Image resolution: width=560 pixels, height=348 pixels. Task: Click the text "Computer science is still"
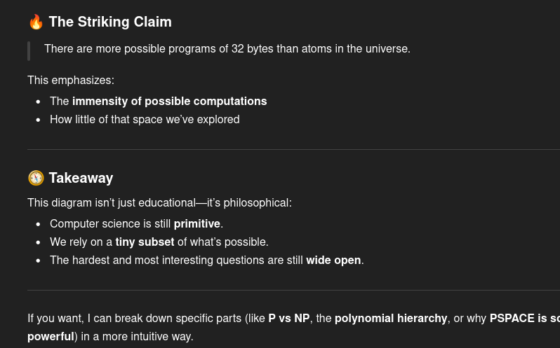point(110,224)
